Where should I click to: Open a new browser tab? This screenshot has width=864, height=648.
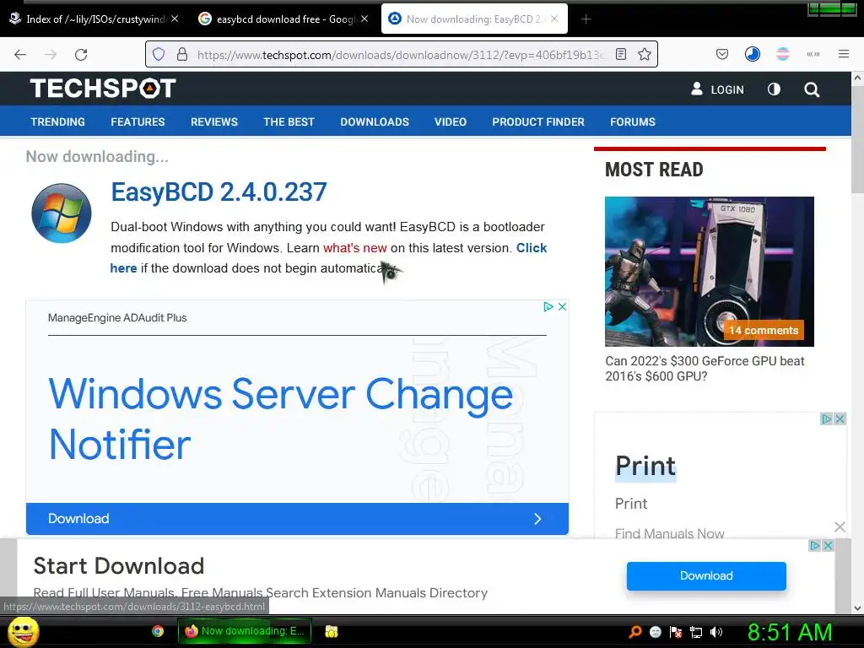(x=586, y=19)
